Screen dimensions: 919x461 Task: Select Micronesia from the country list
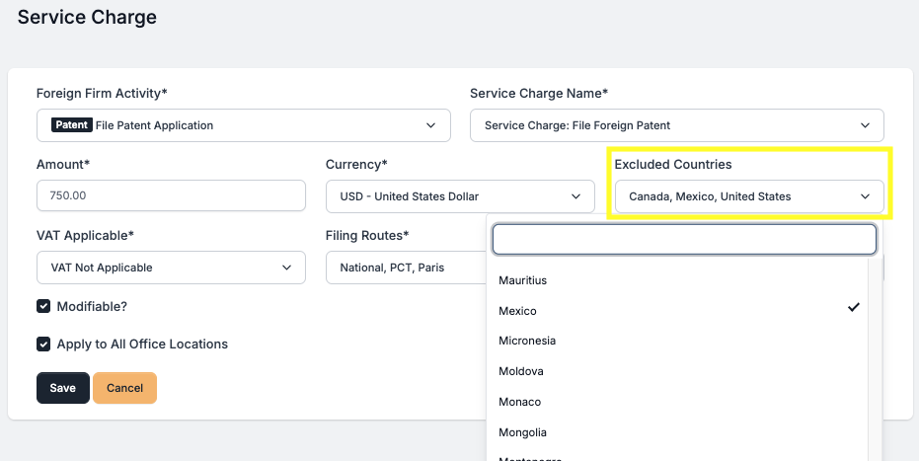coord(527,341)
